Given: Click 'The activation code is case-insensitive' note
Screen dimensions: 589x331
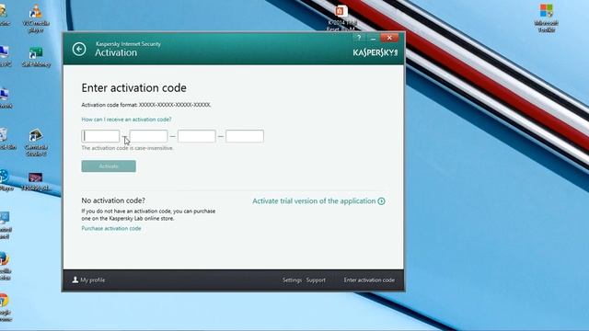Looking at the screenshot, I should coord(127,148).
